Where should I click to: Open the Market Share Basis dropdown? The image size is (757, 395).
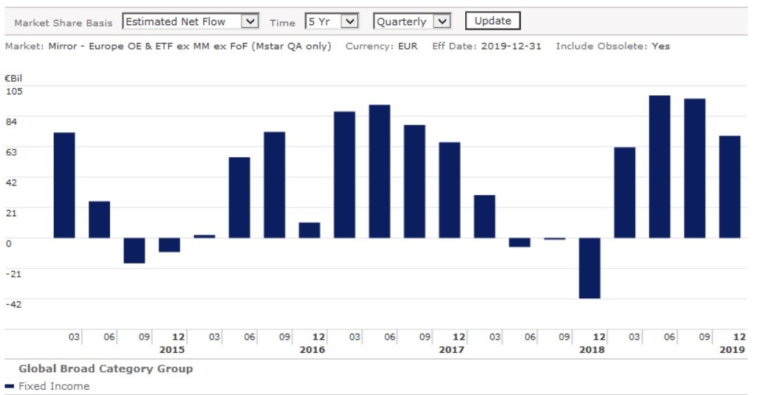pyautogui.click(x=190, y=21)
